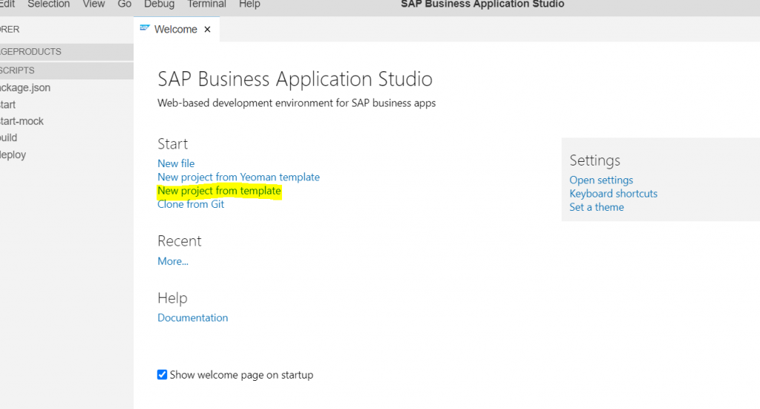Click Set a theme link

click(x=597, y=207)
